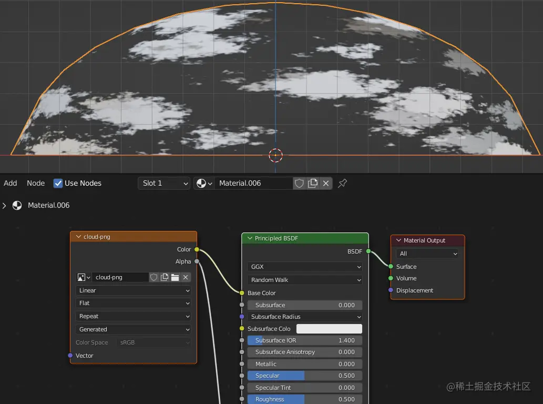Click the Vector input socket
The width and height of the screenshot is (543, 404).
70,356
